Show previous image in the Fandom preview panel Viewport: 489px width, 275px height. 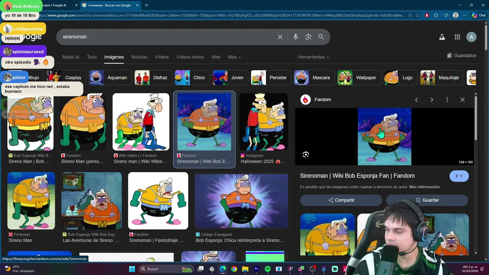(x=416, y=100)
